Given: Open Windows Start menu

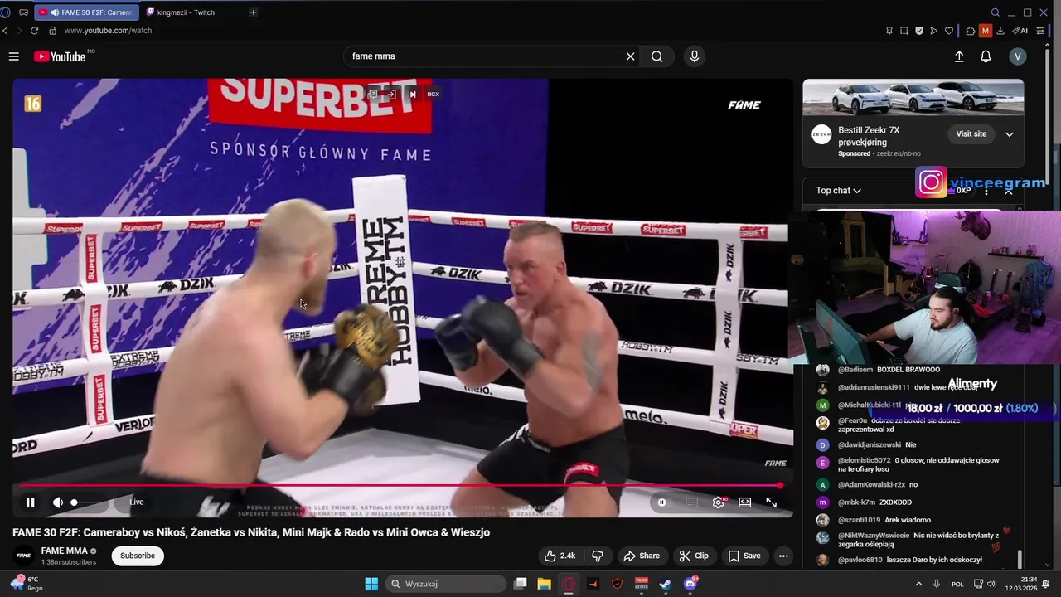Looking at the screenshot, I should tap(371, 584).
